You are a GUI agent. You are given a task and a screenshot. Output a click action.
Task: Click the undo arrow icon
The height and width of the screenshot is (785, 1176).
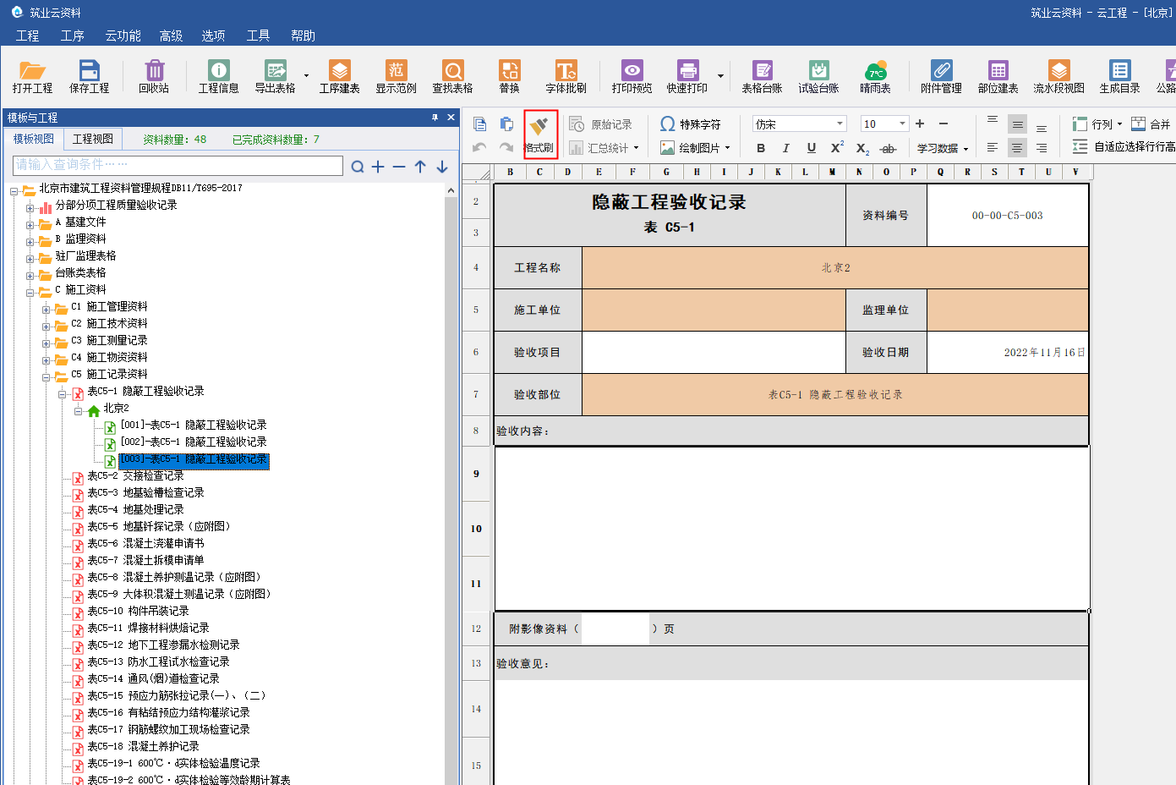pyautogui.click(x=479, y=148)
